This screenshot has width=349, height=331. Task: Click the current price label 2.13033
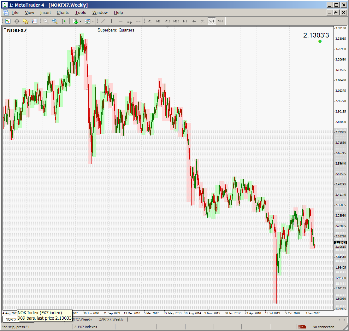(x=340, y=242)
